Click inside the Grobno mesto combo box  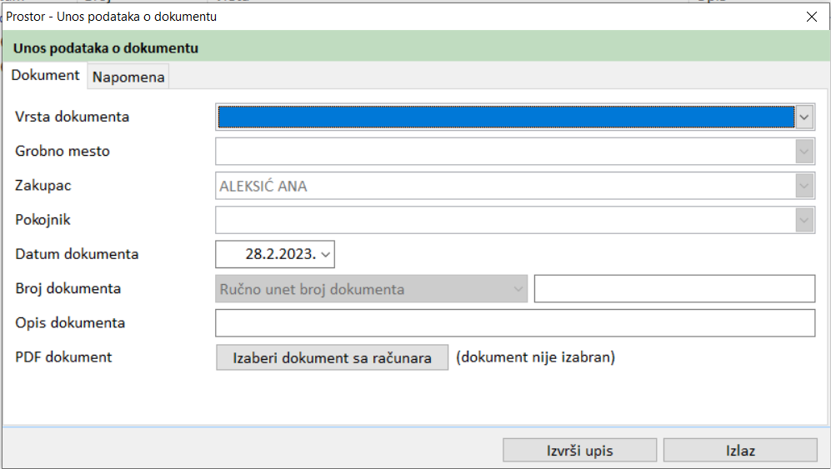tap(505, 152)
